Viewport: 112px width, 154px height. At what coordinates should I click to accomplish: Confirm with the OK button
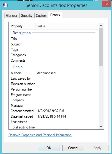coord(49,148)
